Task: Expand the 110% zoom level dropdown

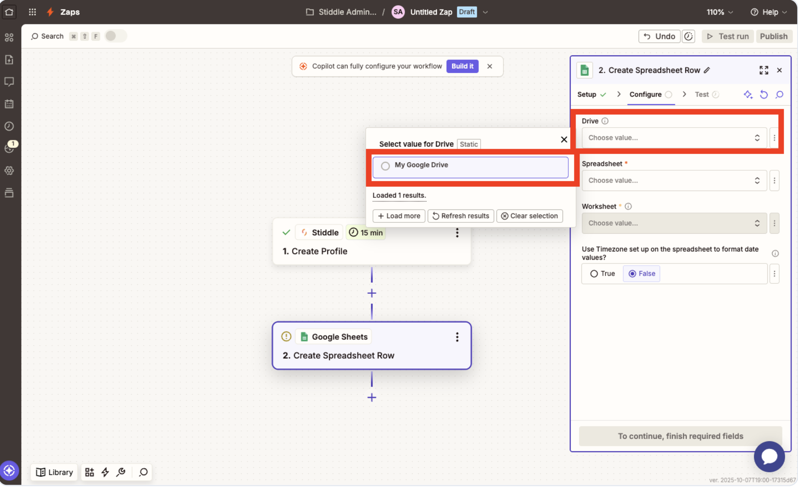Action: pos(720,12)
